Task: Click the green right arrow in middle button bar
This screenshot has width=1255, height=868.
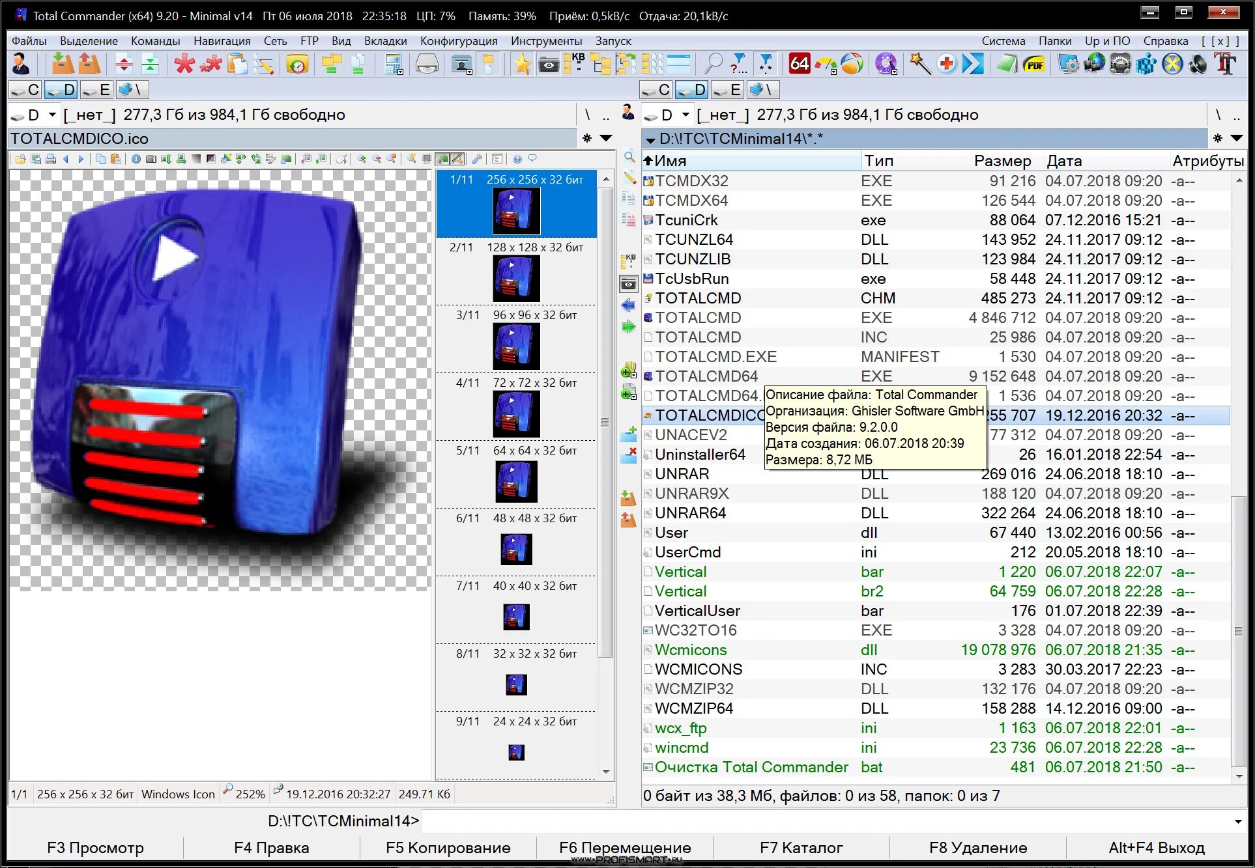Action: [628, 327]
